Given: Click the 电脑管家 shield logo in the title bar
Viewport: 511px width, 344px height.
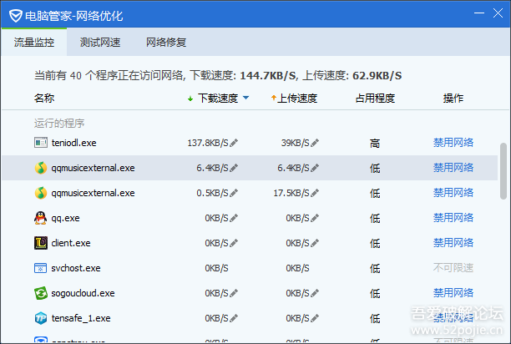Looking at the screenshot, I should pos(15,16).
